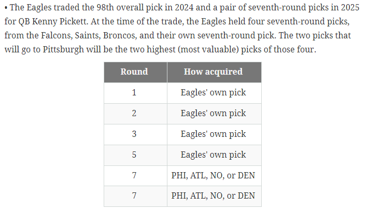Select the Round 2 number cell
Screen dimensions: 367x210
pyautogui.click(x=134, y=114)
